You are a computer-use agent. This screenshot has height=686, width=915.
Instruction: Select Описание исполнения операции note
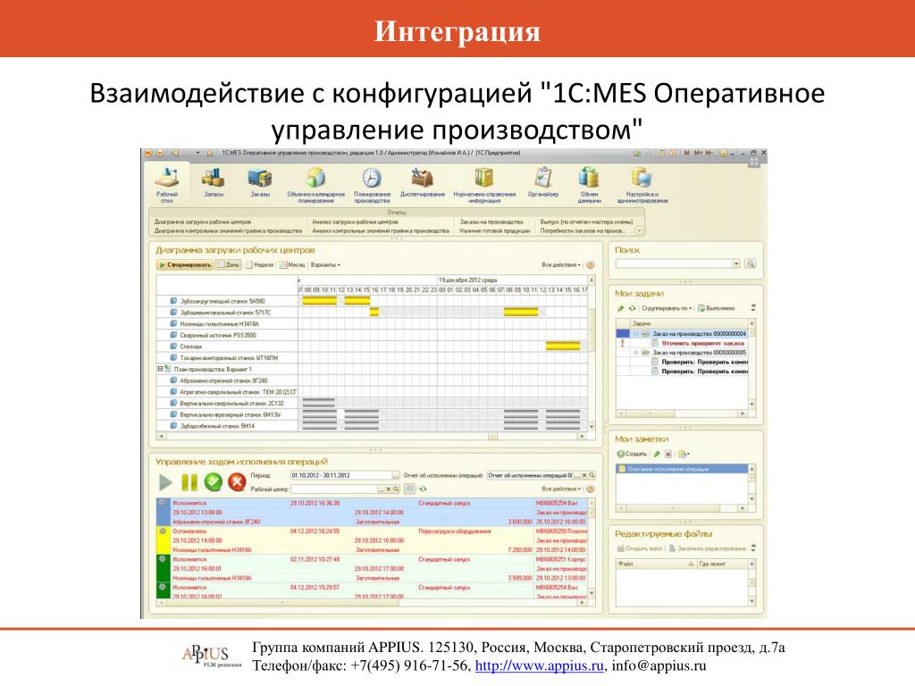682,468
